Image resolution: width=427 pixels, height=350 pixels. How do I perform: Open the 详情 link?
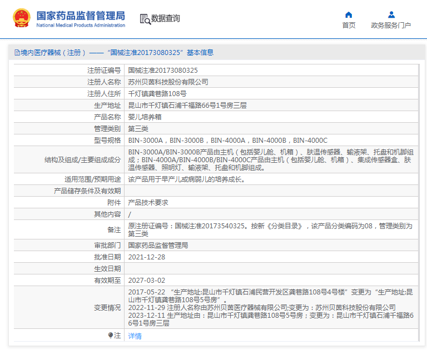(135, 336)
